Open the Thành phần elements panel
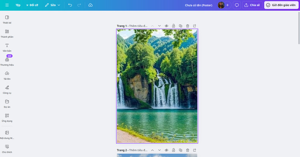Screen dimensions: 300x157 tap(7, 33)
